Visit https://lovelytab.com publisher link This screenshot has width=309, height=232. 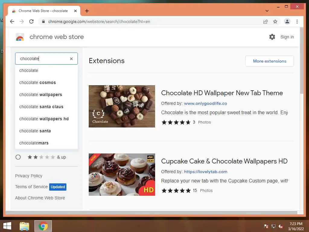[205, 172]
